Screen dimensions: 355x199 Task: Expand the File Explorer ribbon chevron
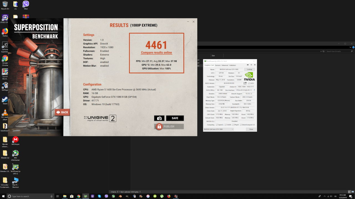click(351, 47)
